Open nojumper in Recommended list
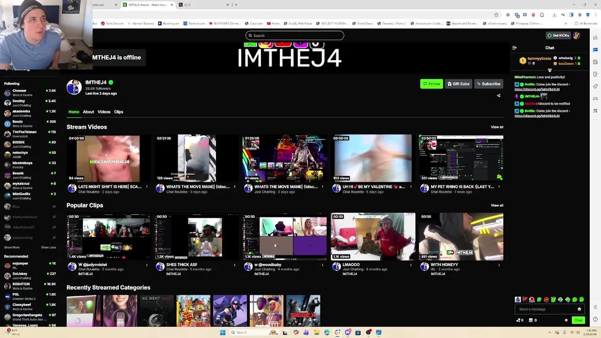Screen dimensions: 601x338 click(29, 265)
